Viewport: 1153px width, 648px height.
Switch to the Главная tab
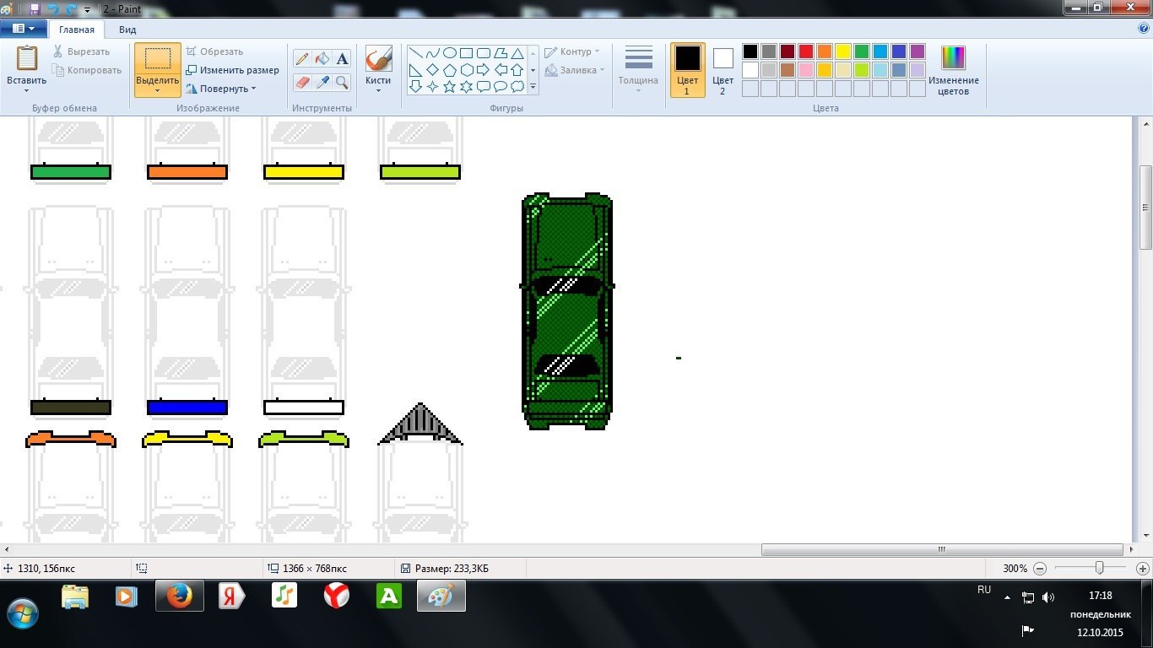click(77, 30)
